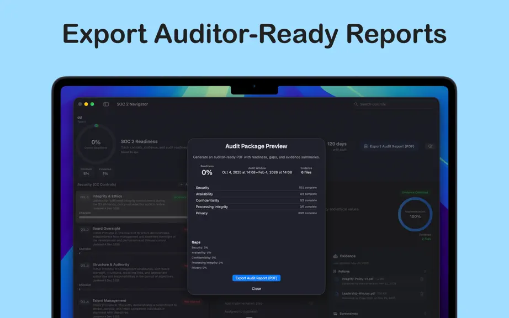The height and width of the screenshot is (318, 509).
Task: Click the info icon next to the header export button
Action: [x=430, y=146]
